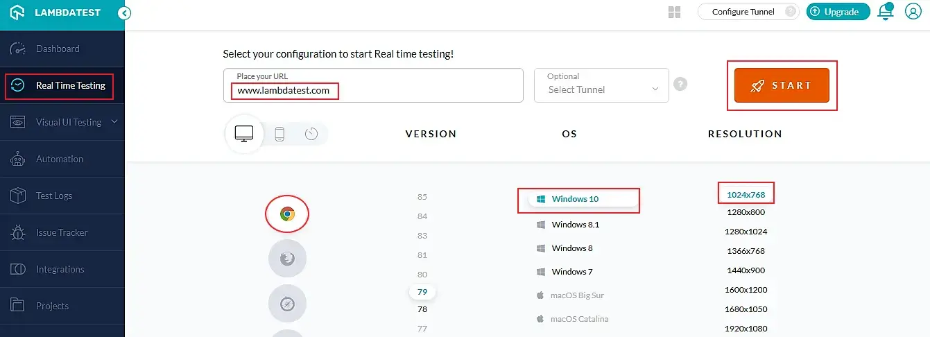Open the user profile icon
Image resolution: width=930 pixels, height=337 pixels.
[x=913, y=12]
